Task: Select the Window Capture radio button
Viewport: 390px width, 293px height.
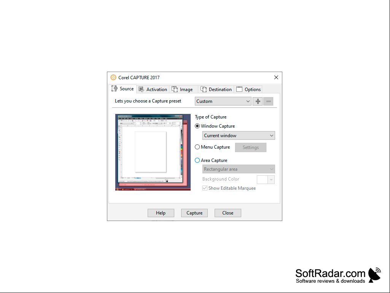Action: [x=197, y=126]
